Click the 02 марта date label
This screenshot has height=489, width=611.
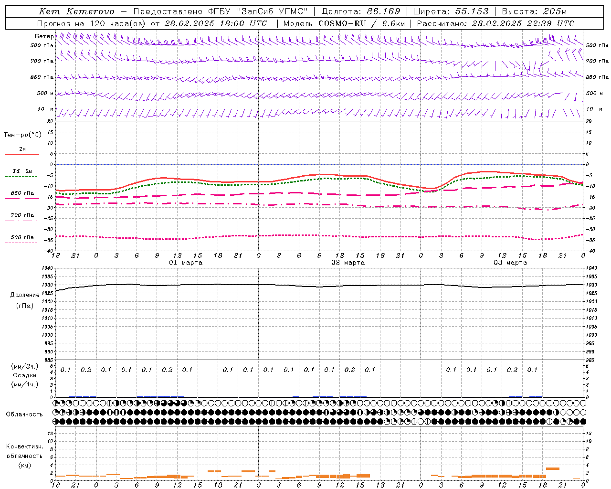point(348,263)
